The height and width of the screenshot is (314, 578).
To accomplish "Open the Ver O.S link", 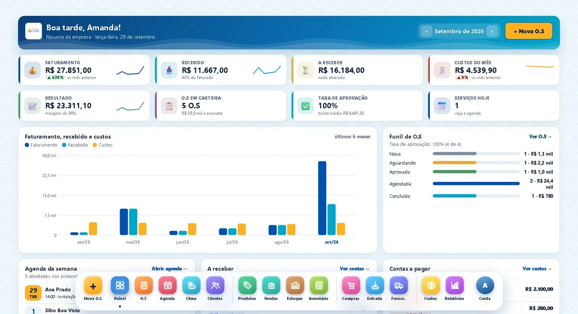I will pos(541,137).
